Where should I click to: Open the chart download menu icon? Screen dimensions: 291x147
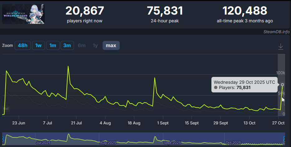point(281,46)
